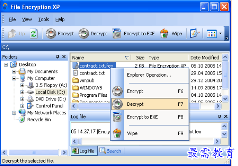Click Encrypt to EXE in toolbar
The image size is (238, 166).
point(133,34)
